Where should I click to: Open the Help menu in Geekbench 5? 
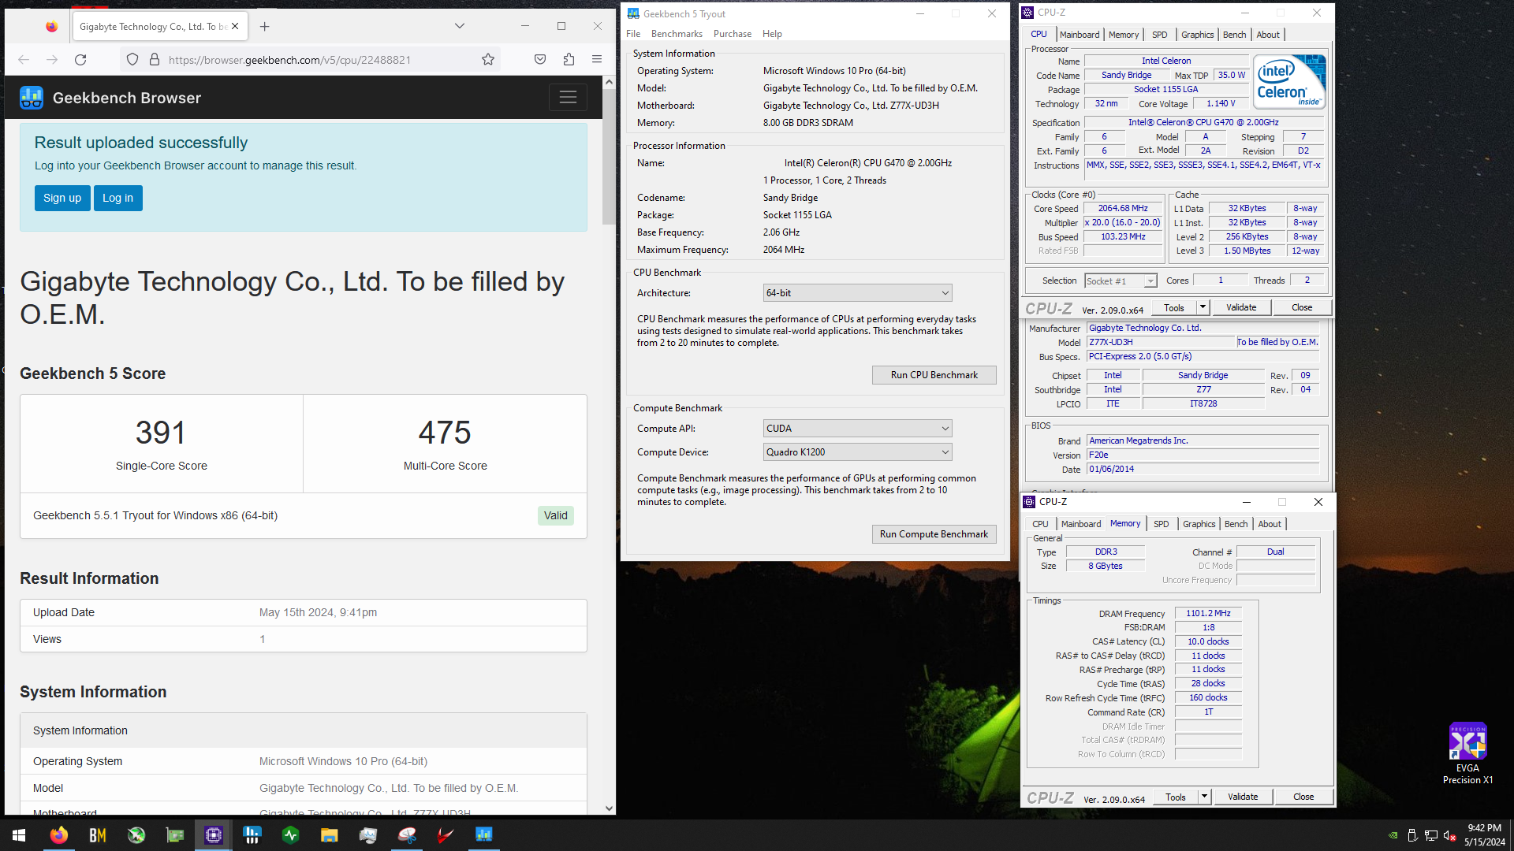(x=772, y=34)
